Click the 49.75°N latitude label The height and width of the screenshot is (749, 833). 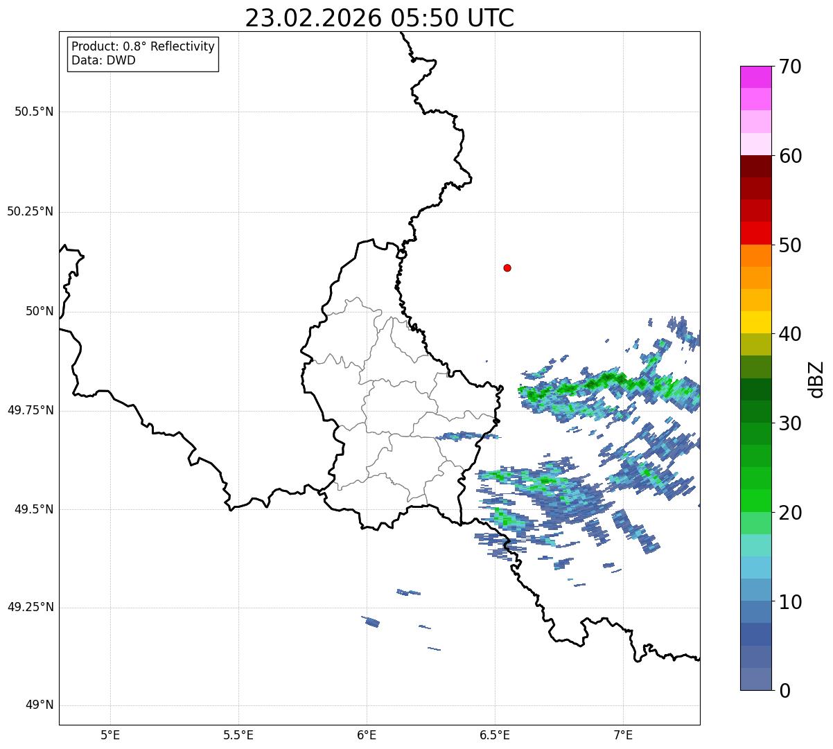coord(30,410)
